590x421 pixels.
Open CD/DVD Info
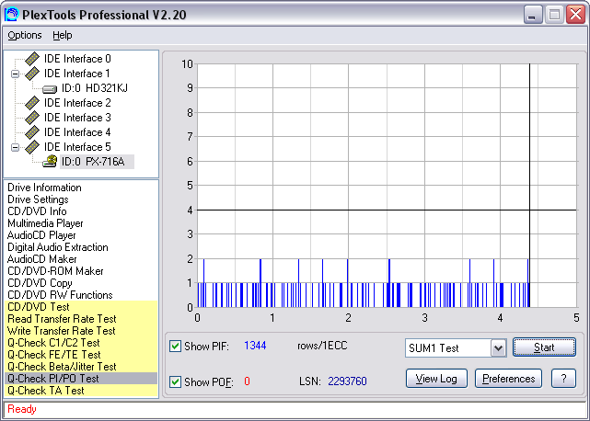[x=37, y=211]
